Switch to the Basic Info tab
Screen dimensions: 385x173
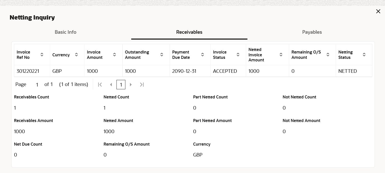[x=66, y=32]
